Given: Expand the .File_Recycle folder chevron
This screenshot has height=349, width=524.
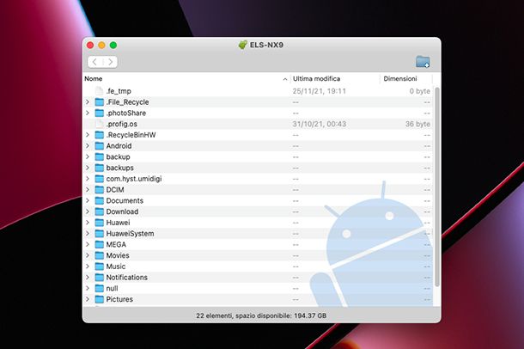Looking at the screenshot, I should [x=88, y=102].
